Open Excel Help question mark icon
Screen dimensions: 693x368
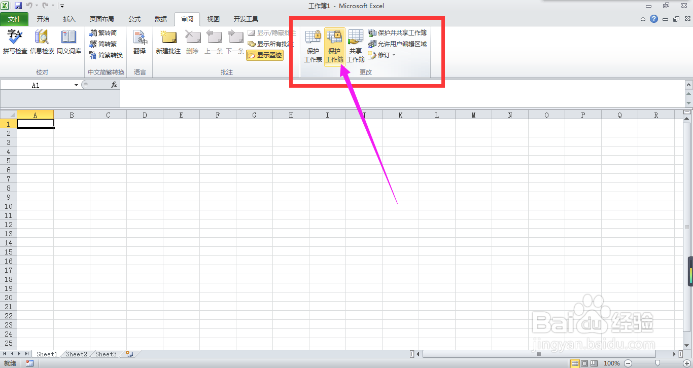[654, 19]
